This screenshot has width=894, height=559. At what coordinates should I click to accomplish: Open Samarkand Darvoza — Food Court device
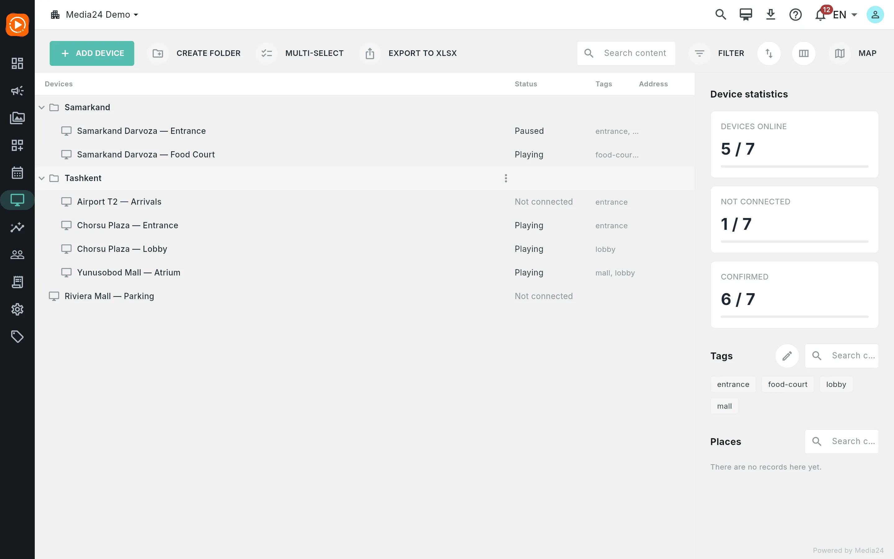click(x=365, y=155)
